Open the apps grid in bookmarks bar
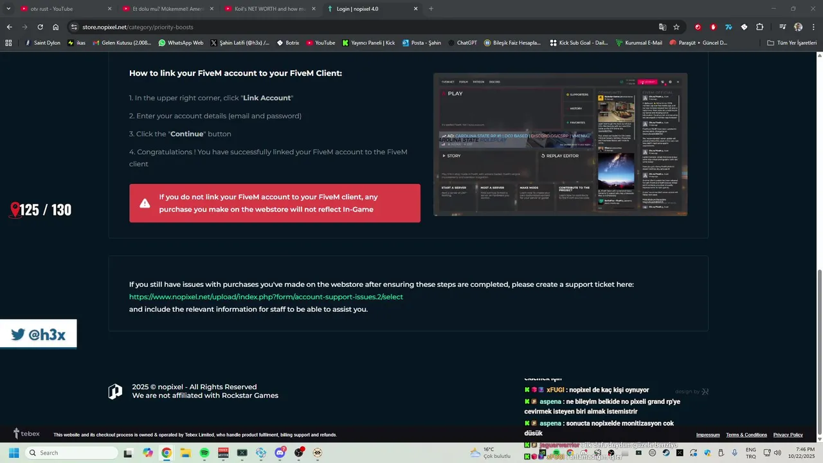The height and width of the screenshot is (463, 823). pyautogui.click(x=8, y=43)
